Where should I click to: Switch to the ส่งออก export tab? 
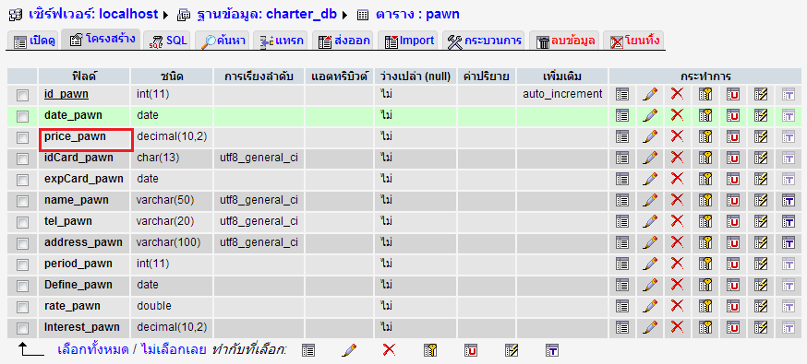point(344,41)
